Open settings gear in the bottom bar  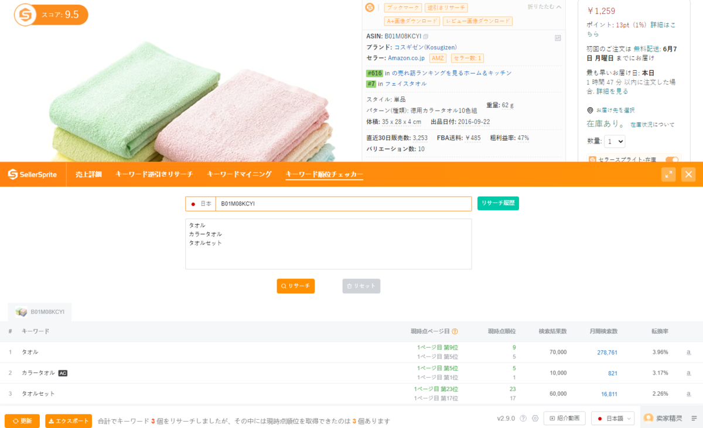(x=535, y=418)
